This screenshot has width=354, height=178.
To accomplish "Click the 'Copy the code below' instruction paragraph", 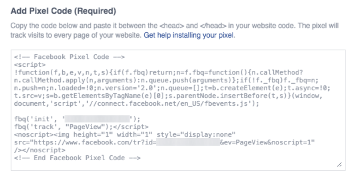I will click(175, 30).
